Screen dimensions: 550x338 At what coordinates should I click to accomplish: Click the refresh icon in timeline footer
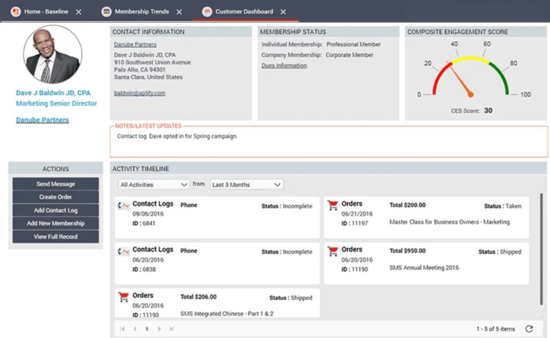click(x=529, y=329)
